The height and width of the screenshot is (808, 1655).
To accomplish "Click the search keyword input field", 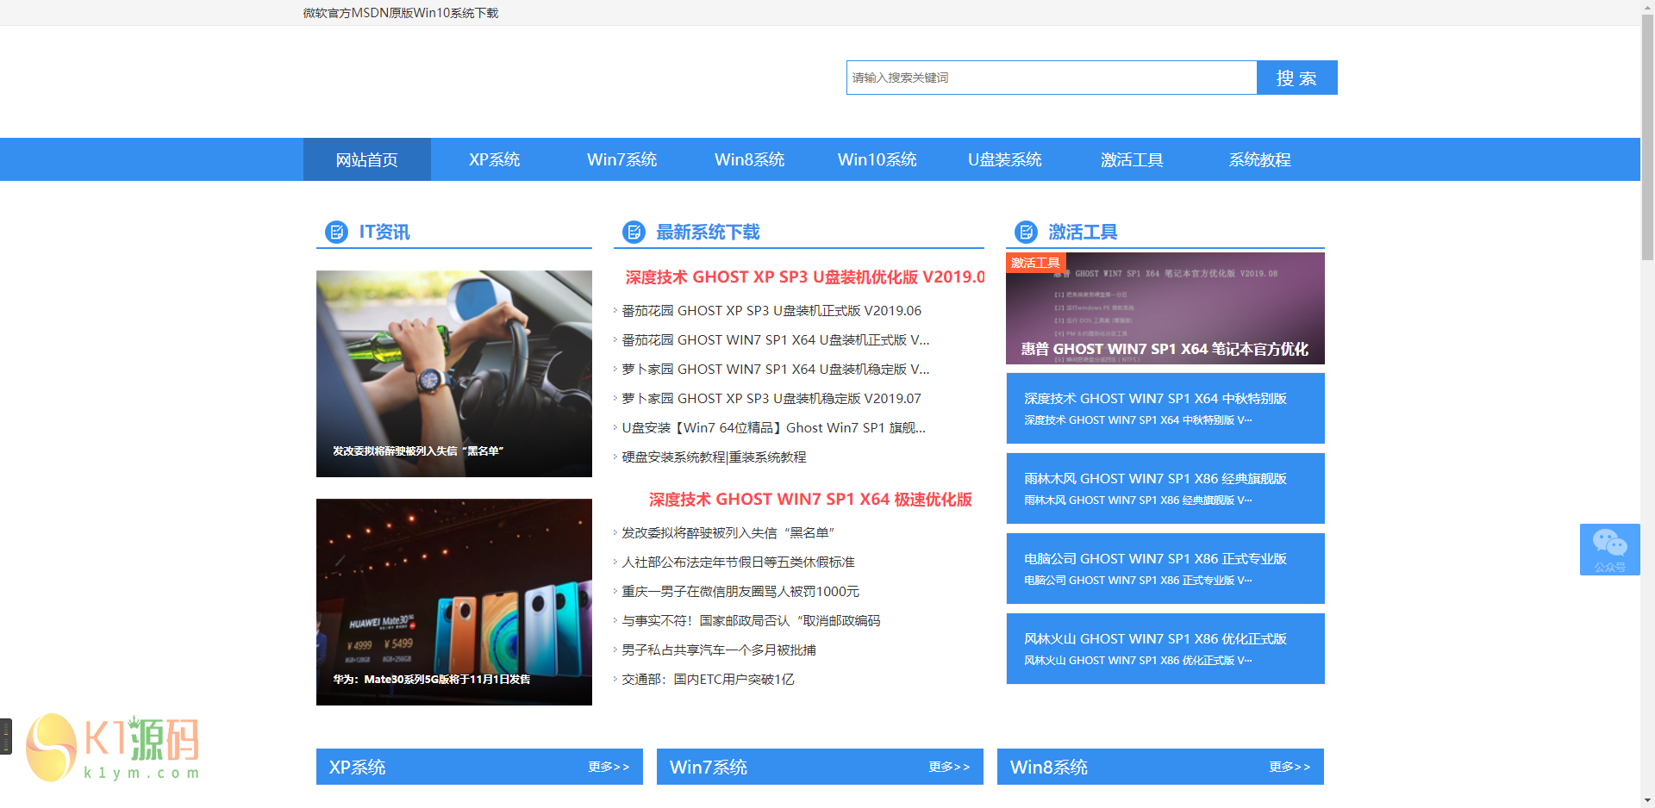I will tap(1051, 78).
